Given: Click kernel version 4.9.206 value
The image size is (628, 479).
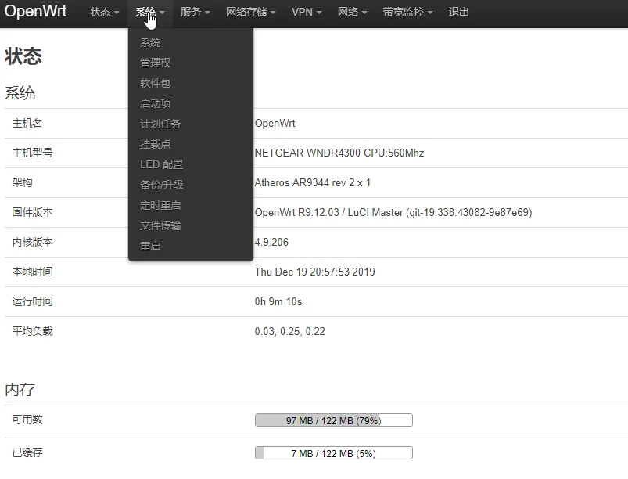Looking at the screenshot, I should coord(271,242).
